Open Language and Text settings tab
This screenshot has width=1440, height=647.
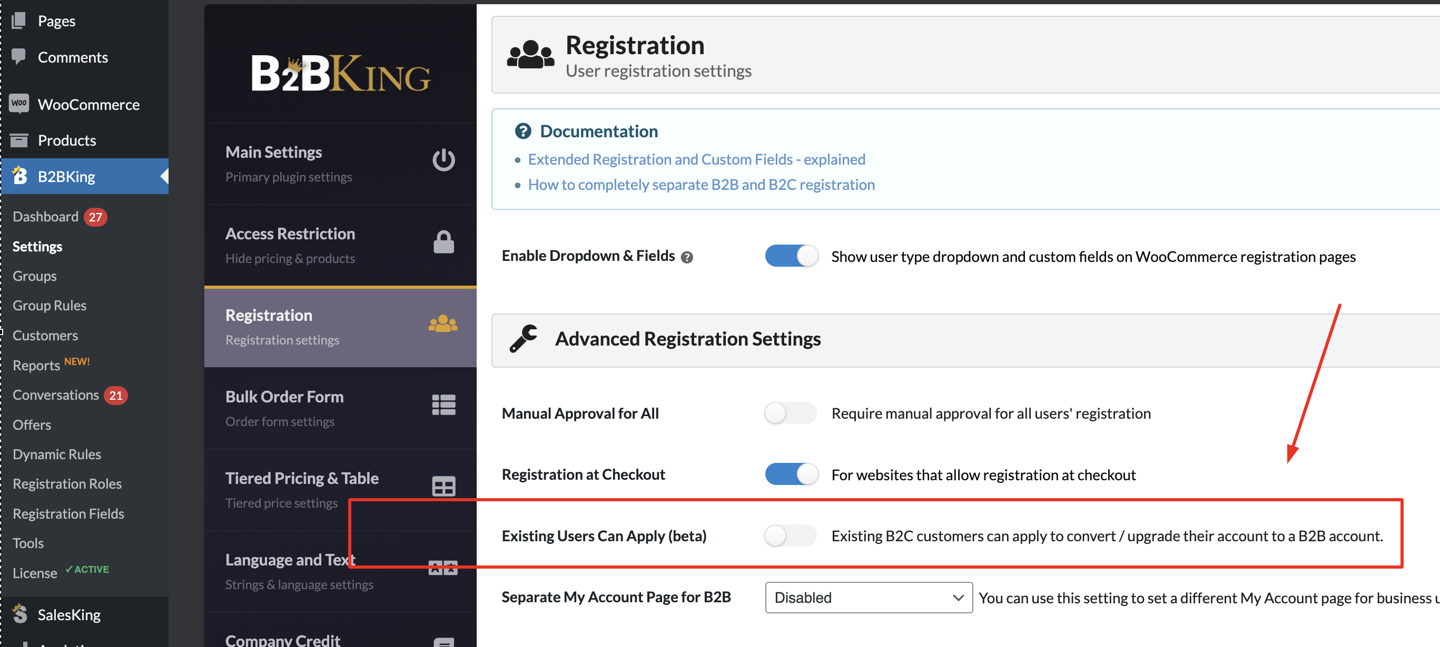point(340,571)
